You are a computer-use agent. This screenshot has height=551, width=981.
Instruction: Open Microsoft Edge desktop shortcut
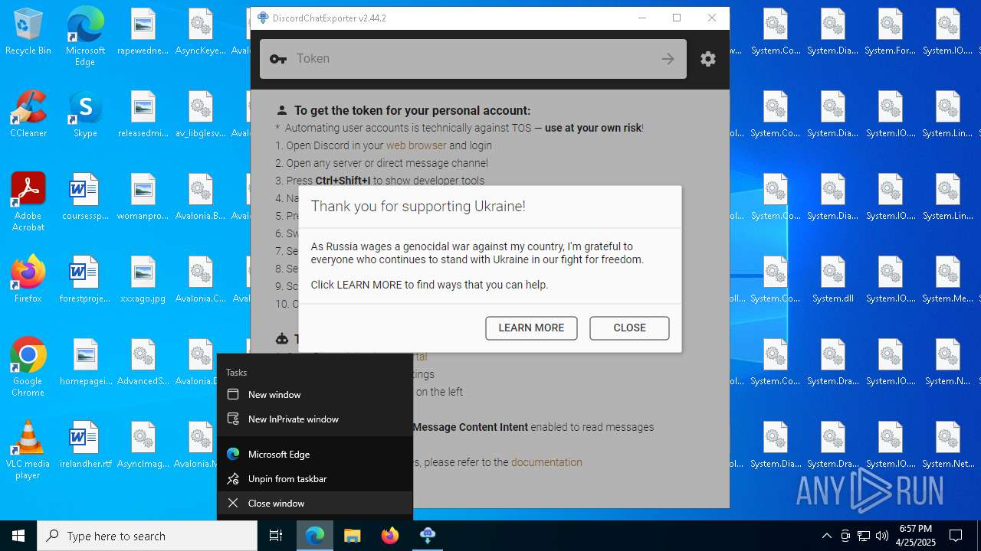[85, 37]
